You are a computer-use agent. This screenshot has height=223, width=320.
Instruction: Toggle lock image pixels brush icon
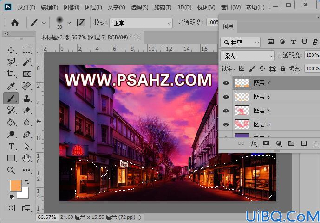pos(252,68)
